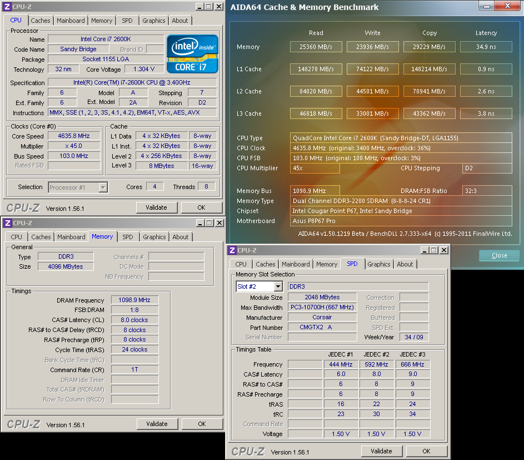The image size is (524, 460).
Task: Select Mainboard tab in the memory-timings CPU-Z window
Action: pos(71,237)
